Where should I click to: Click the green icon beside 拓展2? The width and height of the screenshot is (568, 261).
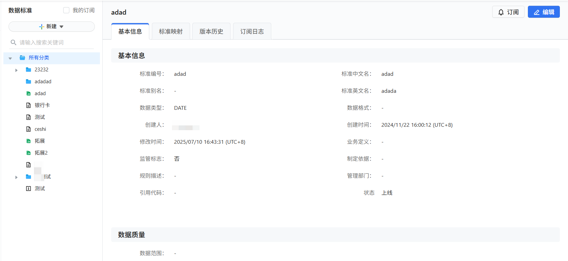click(x=29, y=153)
